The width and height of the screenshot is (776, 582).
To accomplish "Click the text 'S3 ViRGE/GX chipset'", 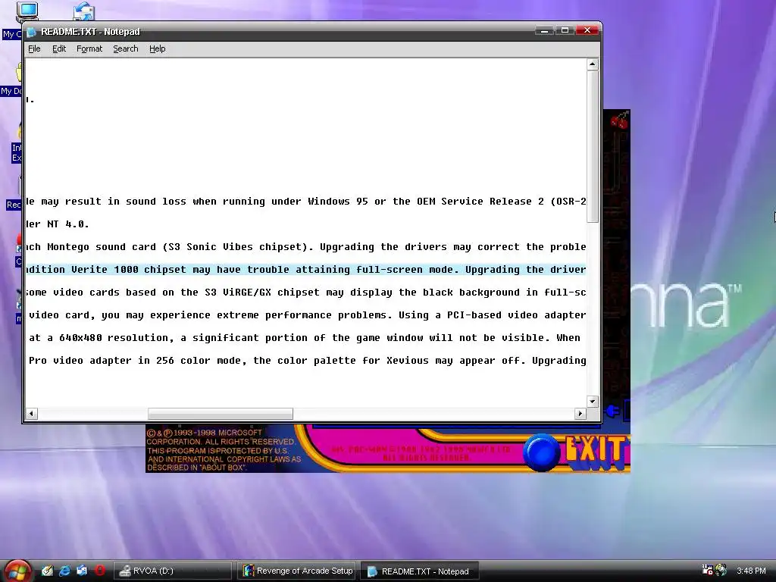I will pyautogui.click(x=262, y=293).
